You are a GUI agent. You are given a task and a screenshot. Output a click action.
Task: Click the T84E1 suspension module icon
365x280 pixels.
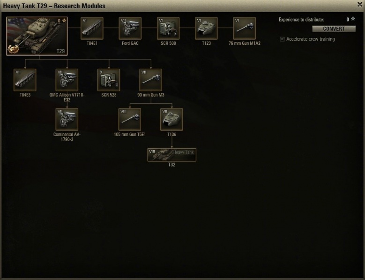[92, 28]
